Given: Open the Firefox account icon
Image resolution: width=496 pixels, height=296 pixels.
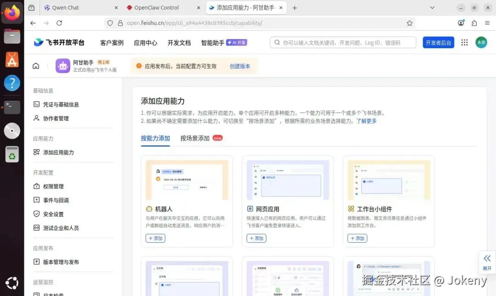Looking at the screenshot, I should (461, 23).
